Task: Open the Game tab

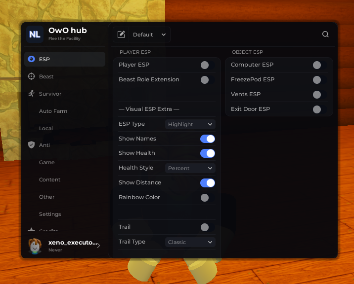Action: click(x=65, y=162)
